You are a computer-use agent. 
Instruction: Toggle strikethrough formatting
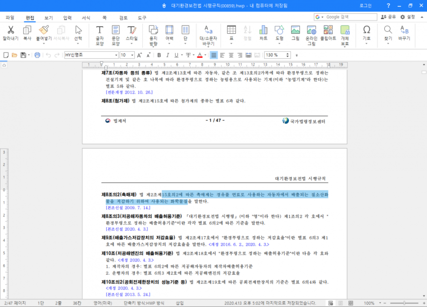click(188, 55)
